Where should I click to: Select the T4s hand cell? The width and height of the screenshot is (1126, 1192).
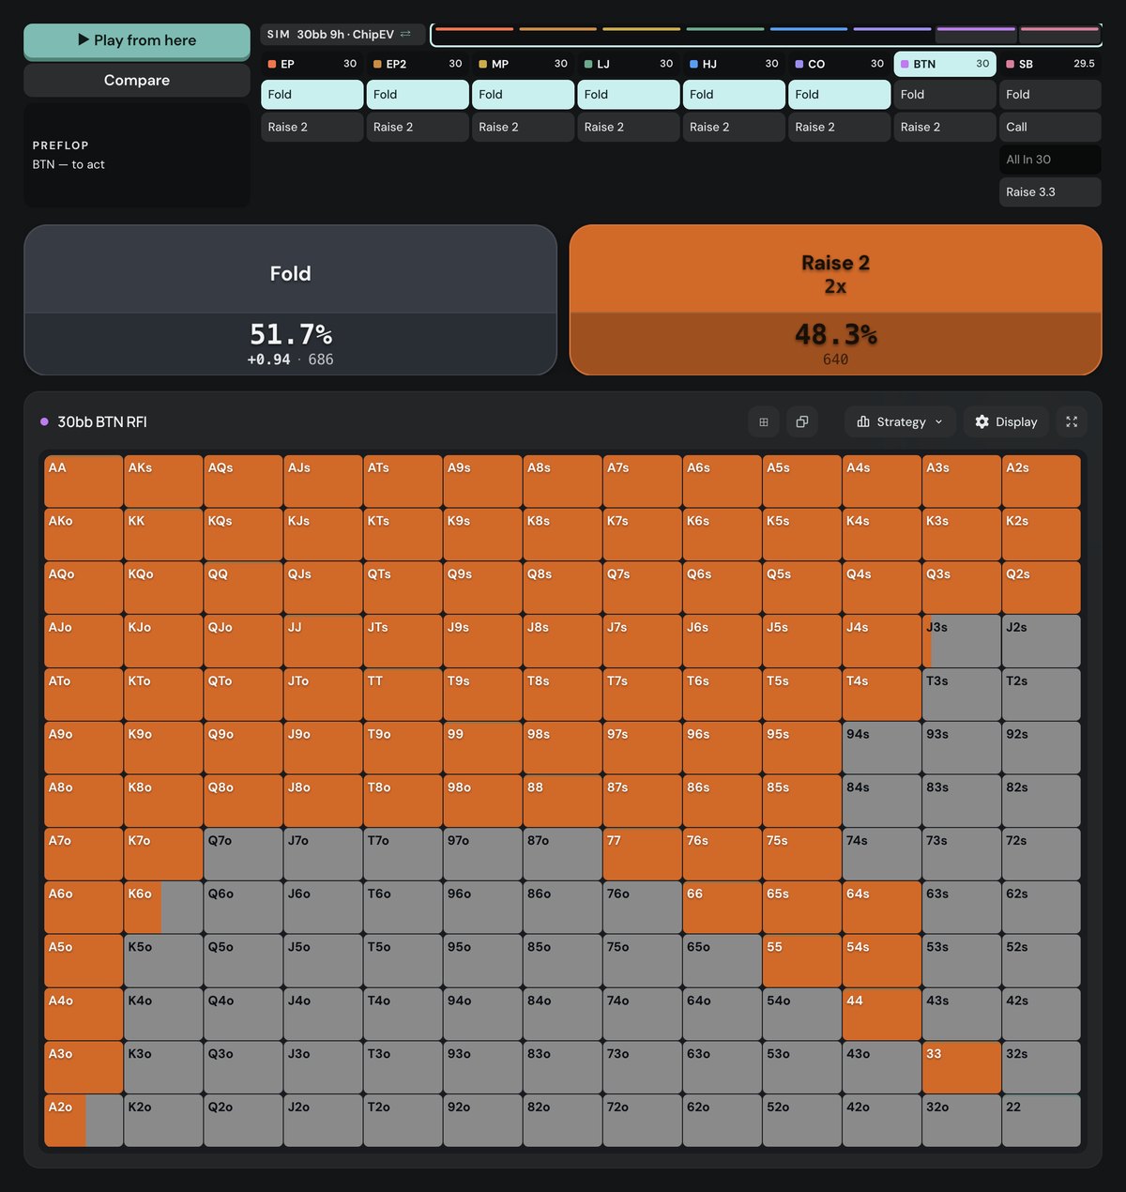(x=882, y=695)
